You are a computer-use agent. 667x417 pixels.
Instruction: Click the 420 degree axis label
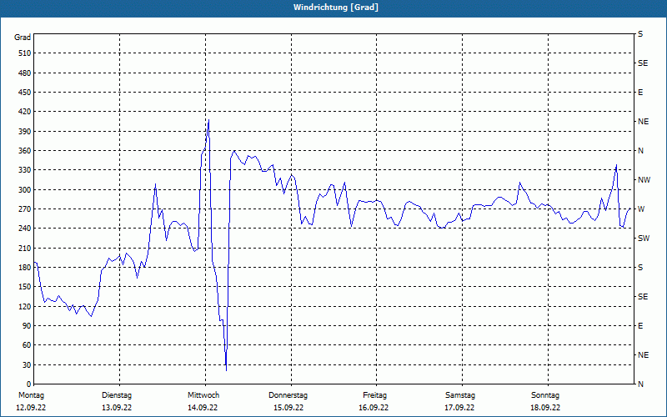25,112
